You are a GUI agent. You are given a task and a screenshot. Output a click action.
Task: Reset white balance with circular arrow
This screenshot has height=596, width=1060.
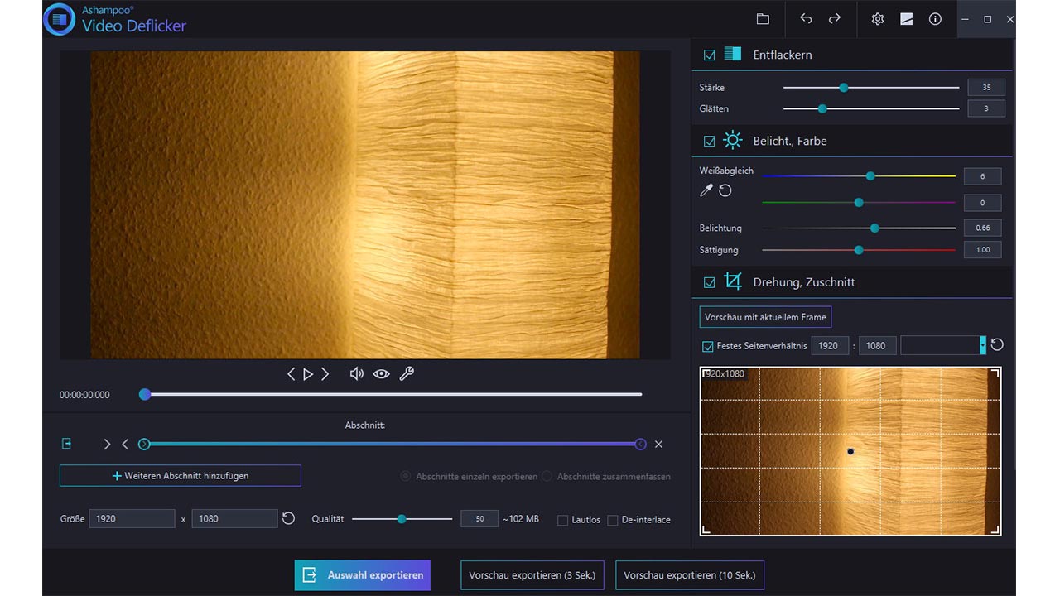coord(725,191)
